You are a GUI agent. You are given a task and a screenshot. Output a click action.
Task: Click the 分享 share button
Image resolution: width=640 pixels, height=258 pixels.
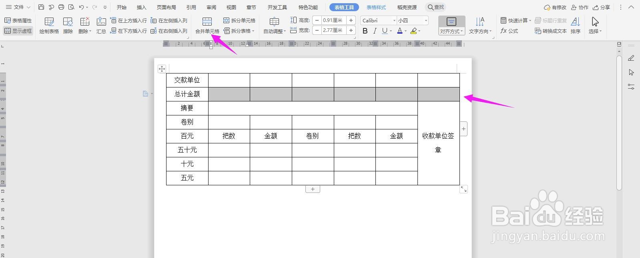(x=602, y=7)
